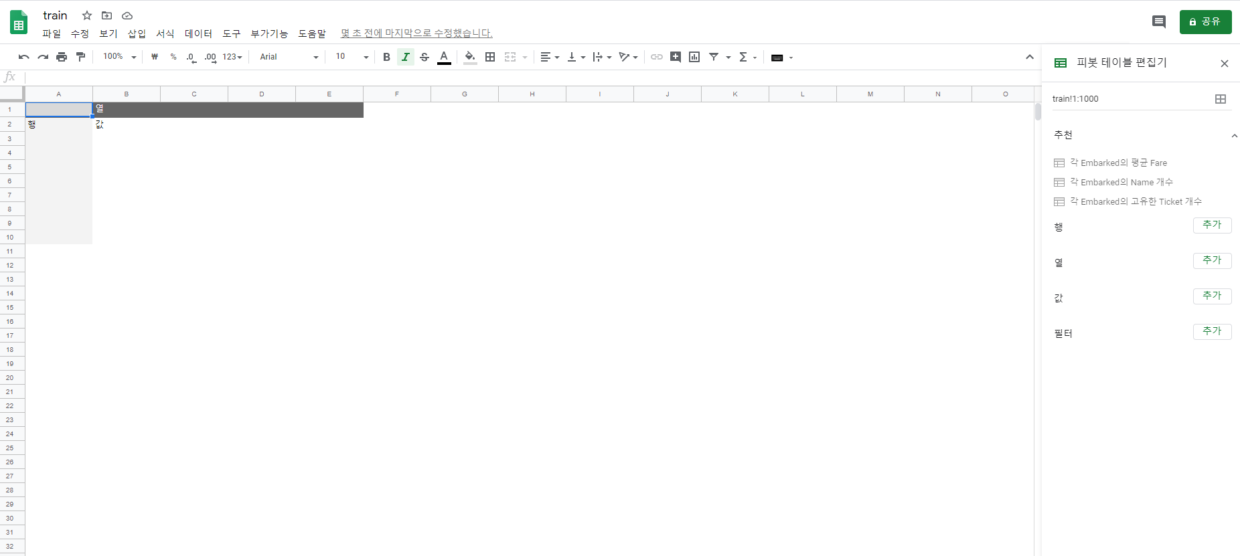
Task: Toggle strikethrough formatting
Action: 424,57
